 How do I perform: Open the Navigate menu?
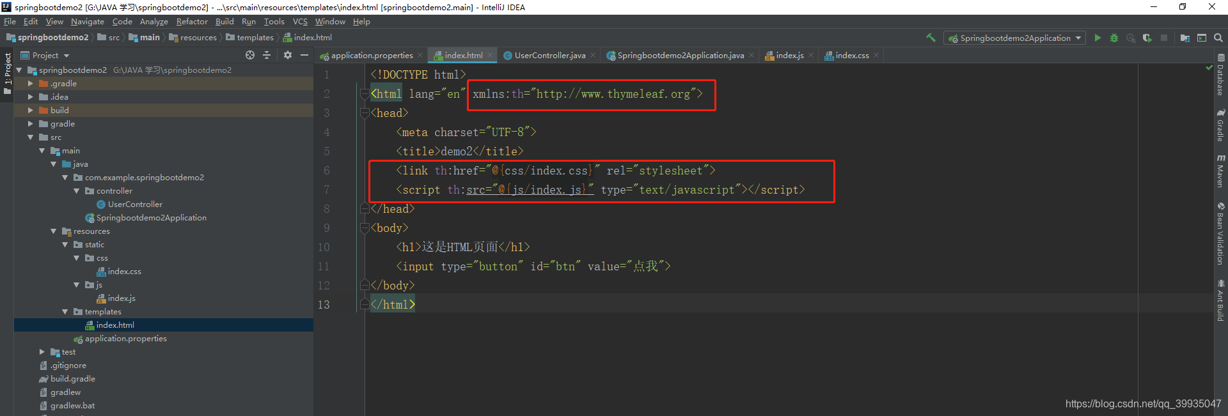tap(88, 21)
